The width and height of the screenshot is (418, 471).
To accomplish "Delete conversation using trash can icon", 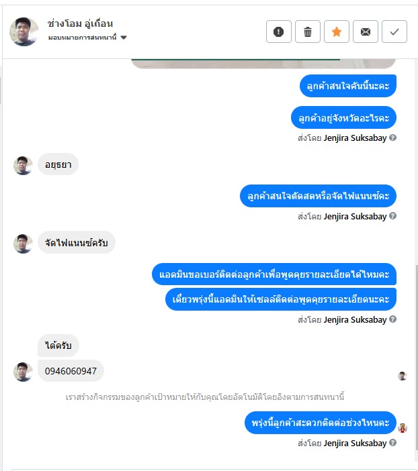I will tap(308, 32).
